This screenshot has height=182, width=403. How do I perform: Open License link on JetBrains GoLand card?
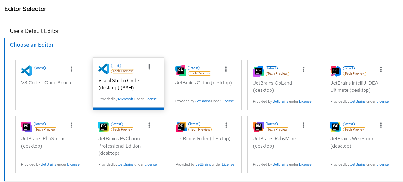[x=305, y=101]
